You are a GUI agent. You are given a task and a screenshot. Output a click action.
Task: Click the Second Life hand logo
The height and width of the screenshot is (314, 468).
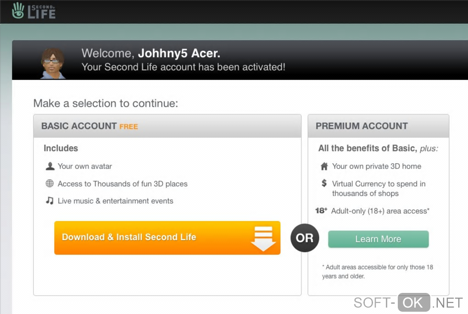tap(18, 11)
